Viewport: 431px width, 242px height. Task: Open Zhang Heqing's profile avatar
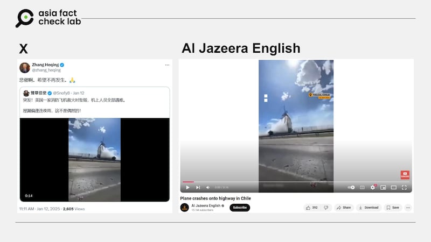(25, 68)
